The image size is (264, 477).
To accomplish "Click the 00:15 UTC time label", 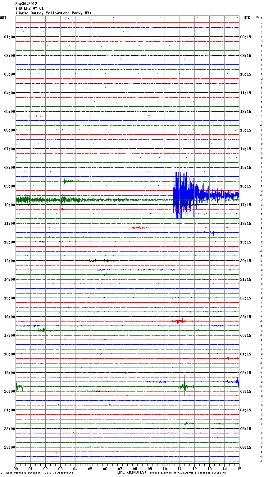I will pos(246,336).
